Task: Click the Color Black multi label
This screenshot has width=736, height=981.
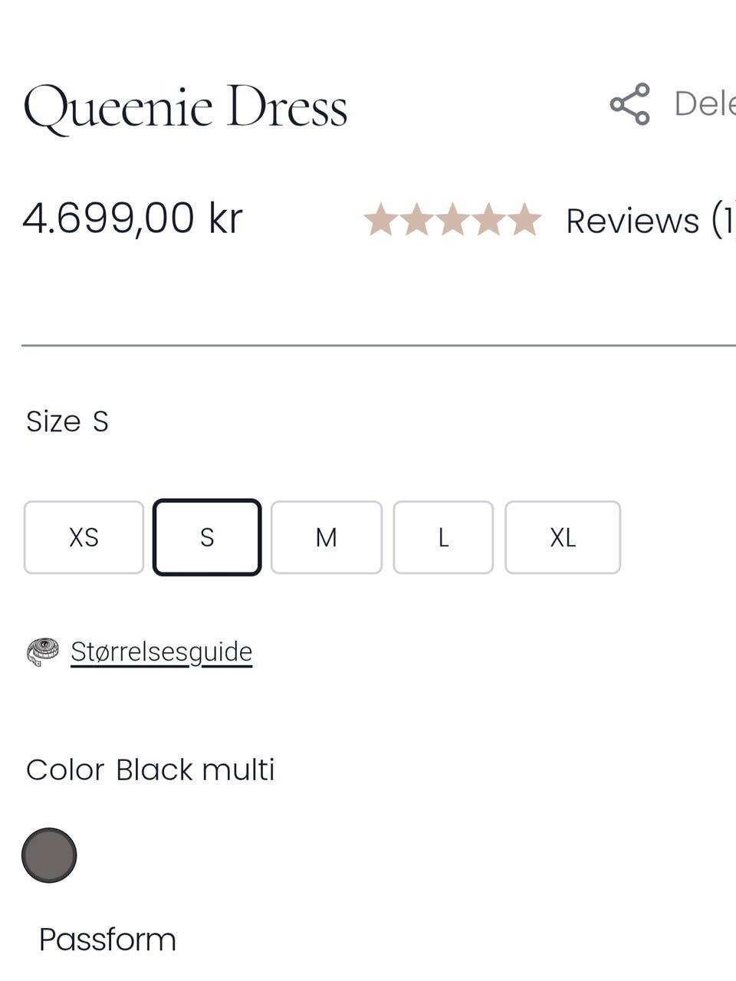Action: (150, 769)
